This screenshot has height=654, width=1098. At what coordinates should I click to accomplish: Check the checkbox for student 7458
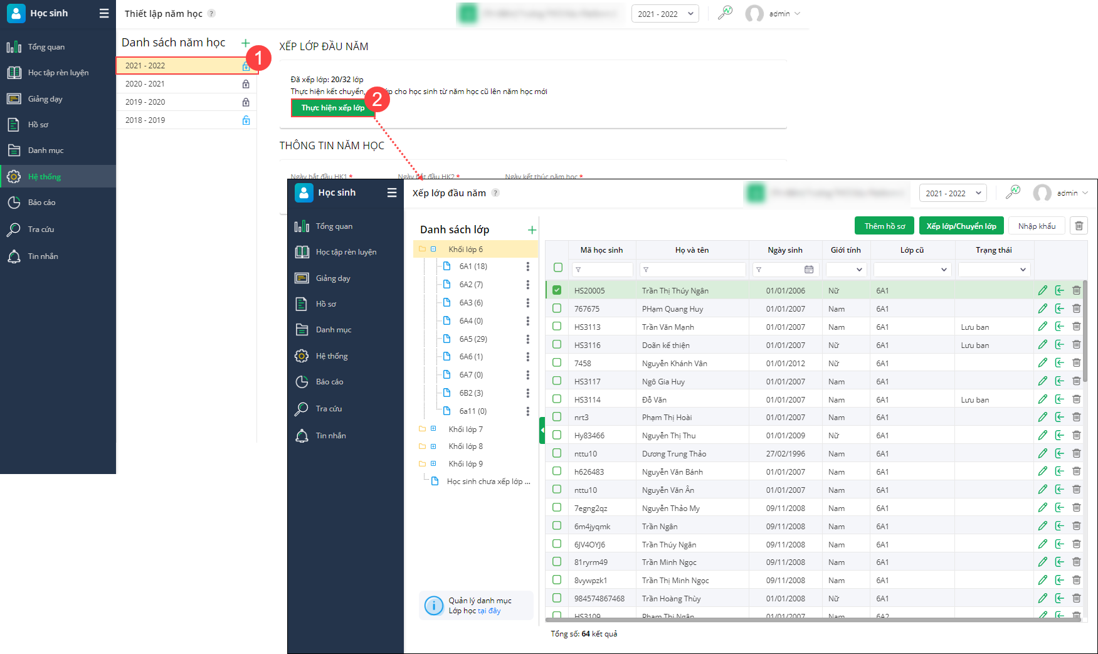pyautogui.click(x=557, y=363)
